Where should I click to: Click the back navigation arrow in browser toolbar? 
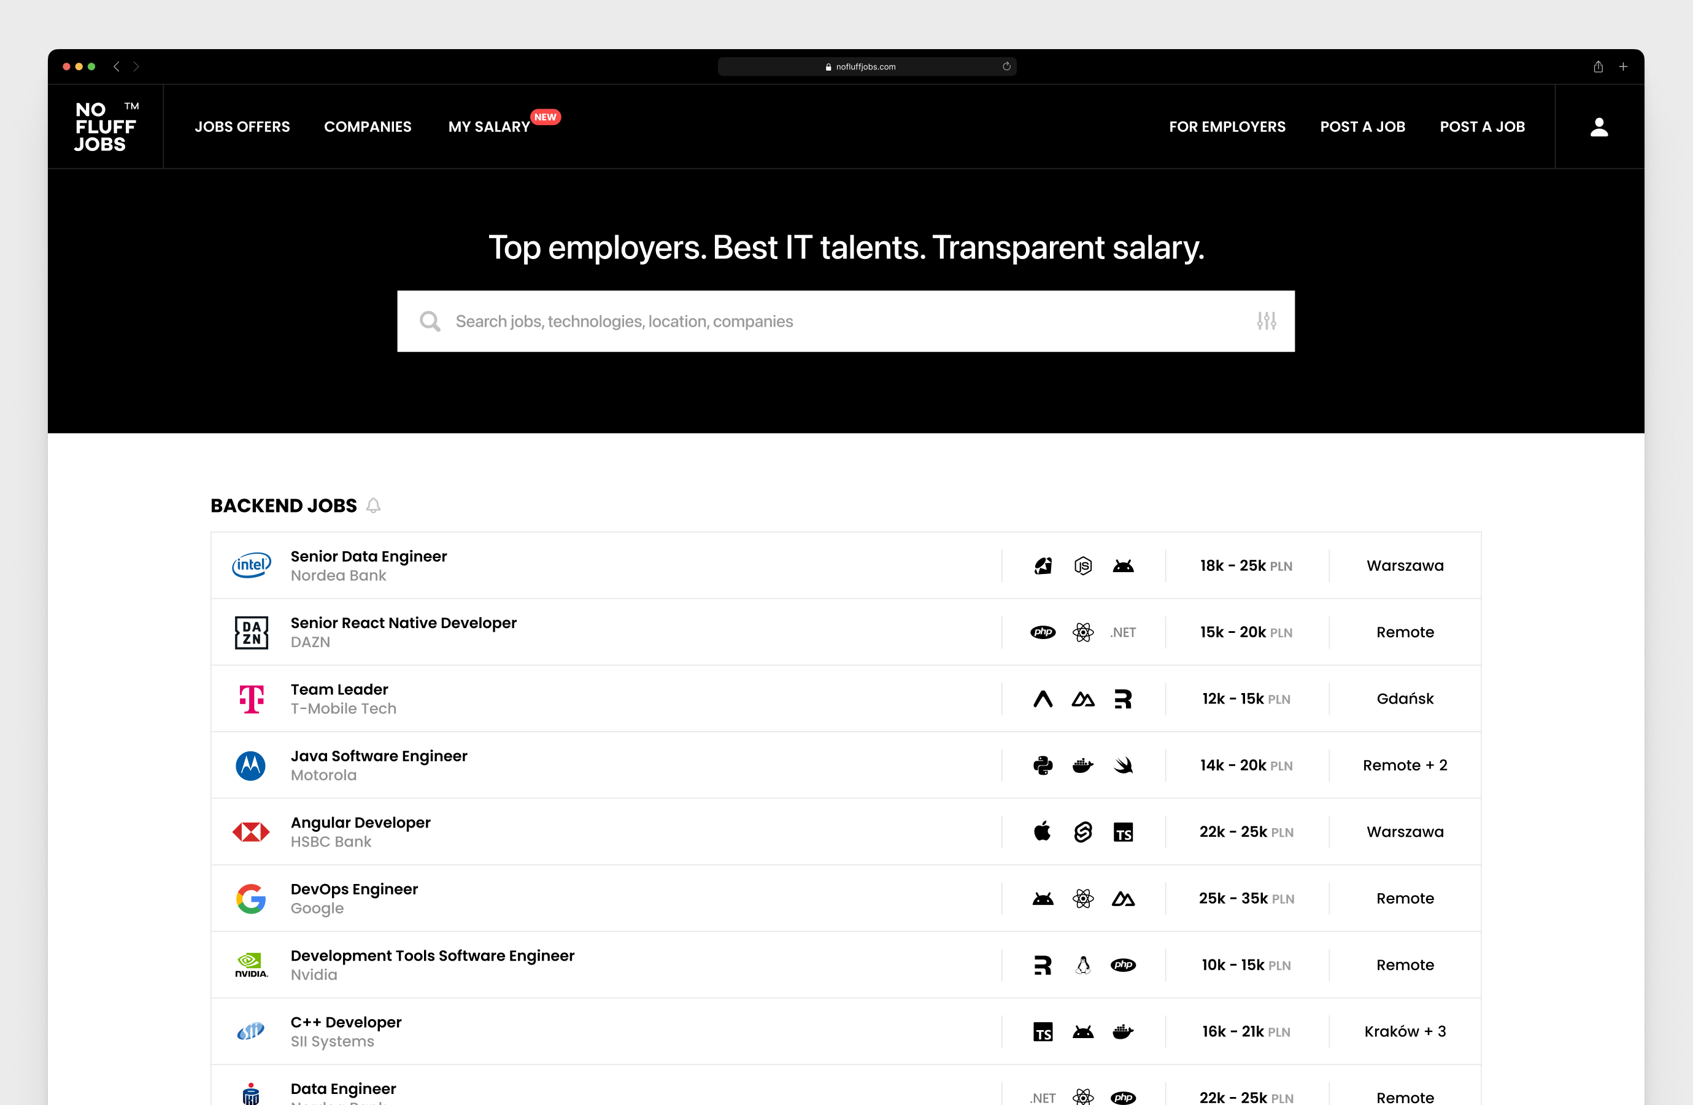coord(116,66)
